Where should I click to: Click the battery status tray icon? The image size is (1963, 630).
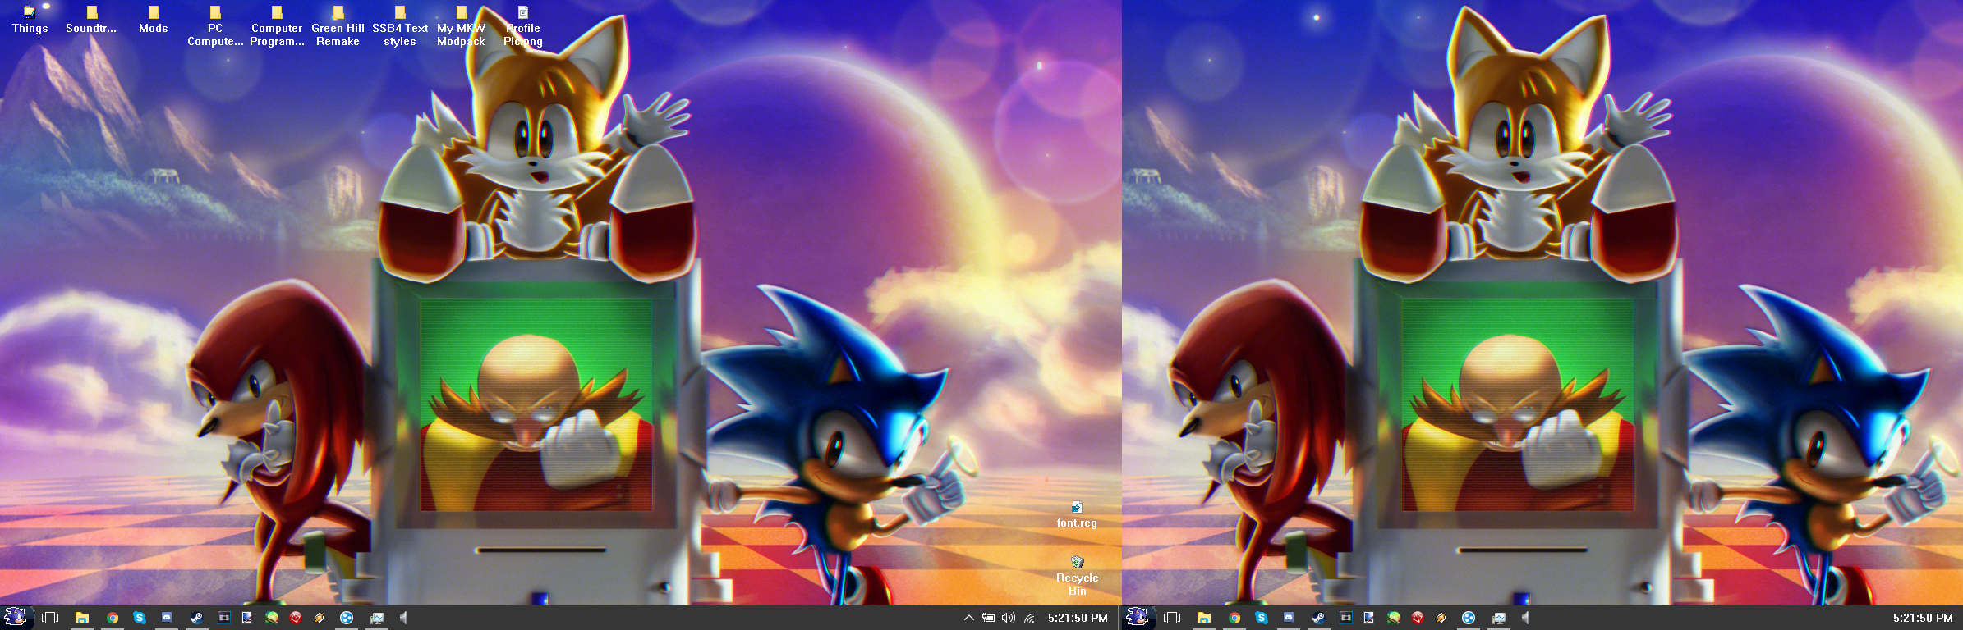[989, 618]
